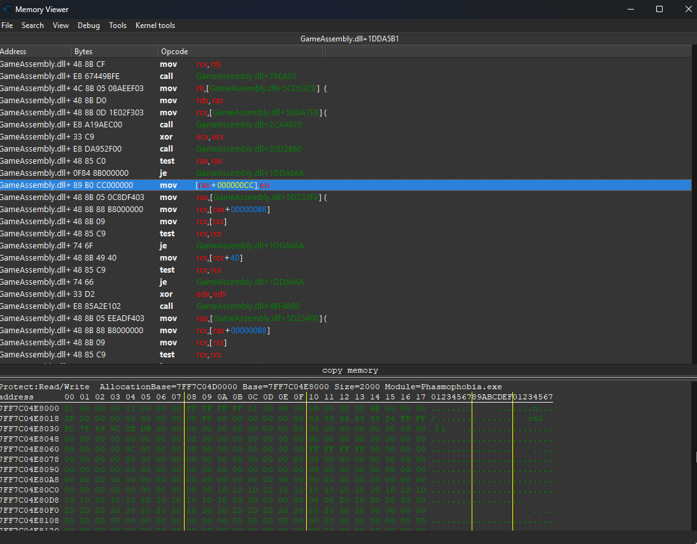
Task: Open the Tools menu
Action: (x=118, y=25)
